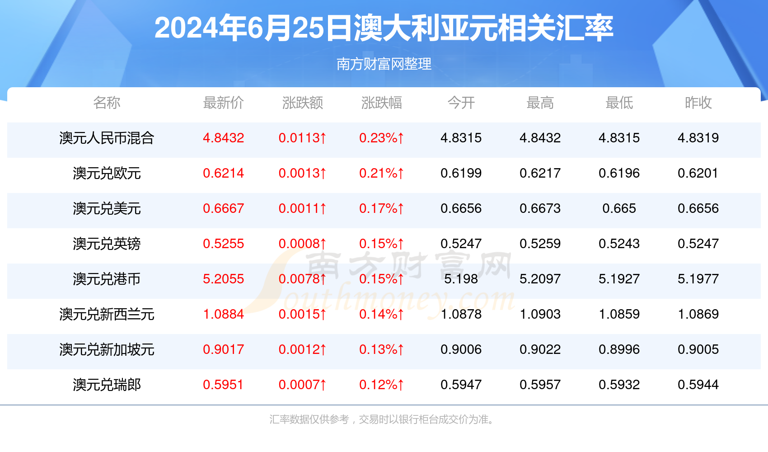The height and width of the screenshot is (452, 768).
Task: Click the change amount 0.0078↑
Action: pyautogui.click(x=303, y=279)
